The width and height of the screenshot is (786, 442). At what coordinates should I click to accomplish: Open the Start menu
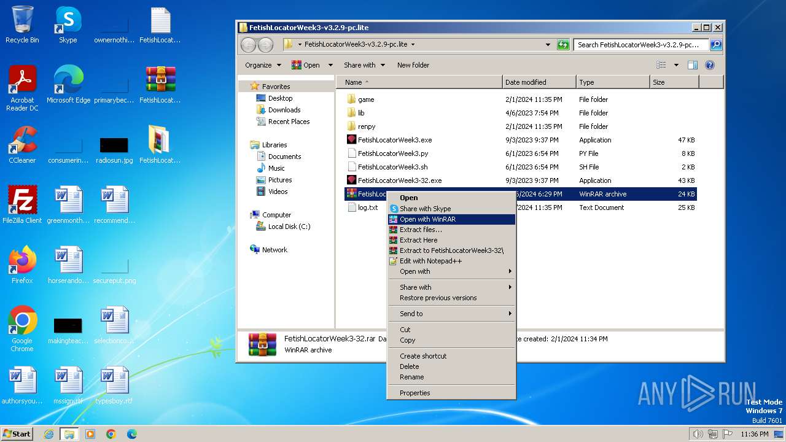[x=17, y=434]
